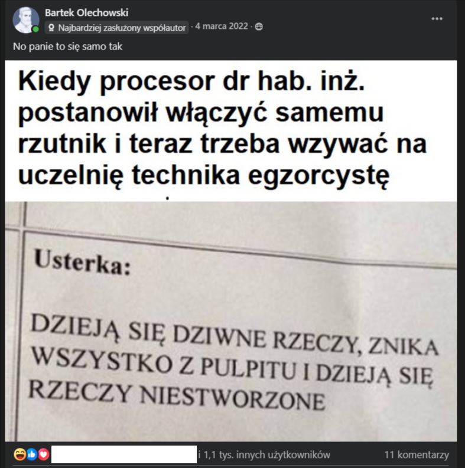Click the 'RZECZY NIESTWORZONE' text in the photo

tap(176, 396)
